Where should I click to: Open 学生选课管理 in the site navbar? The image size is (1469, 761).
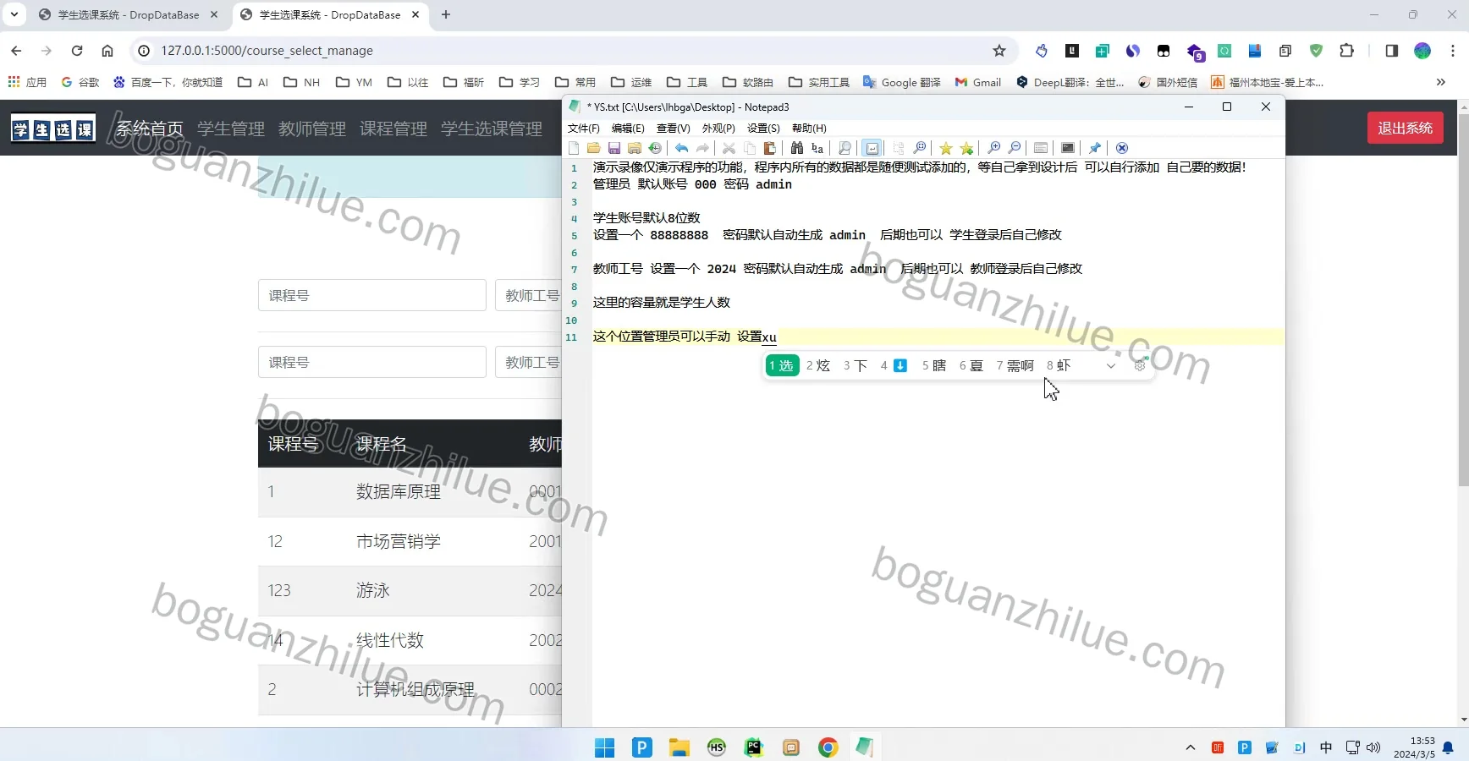[492, 129]
